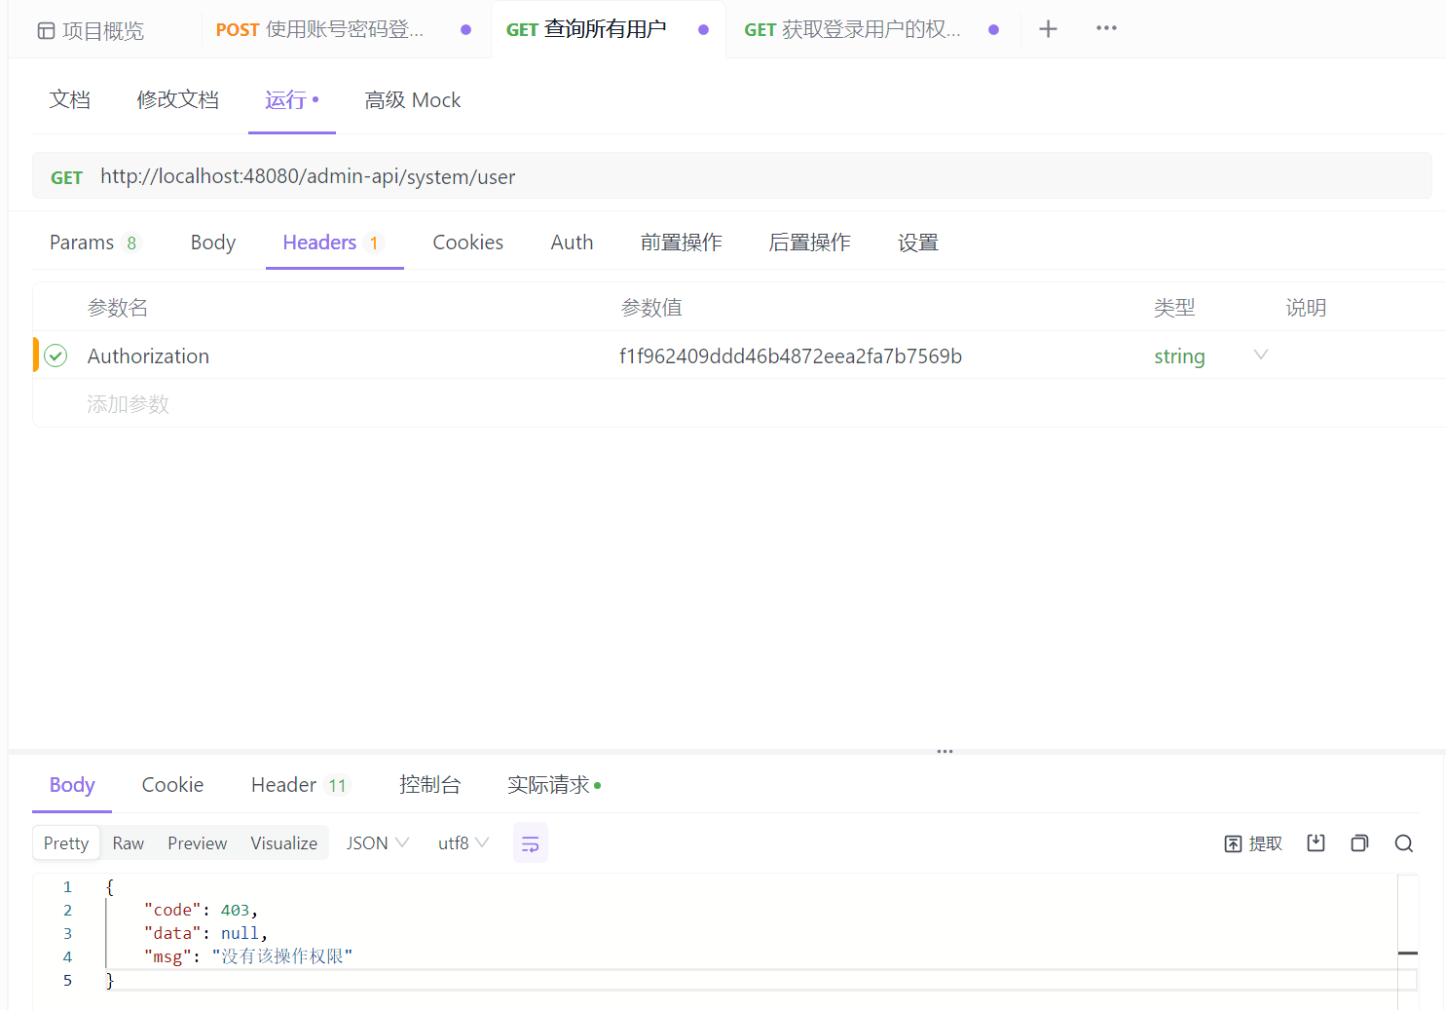1446x1010 pixels.
Task: Open the 设置 settings tab
Action: [918, 243]
